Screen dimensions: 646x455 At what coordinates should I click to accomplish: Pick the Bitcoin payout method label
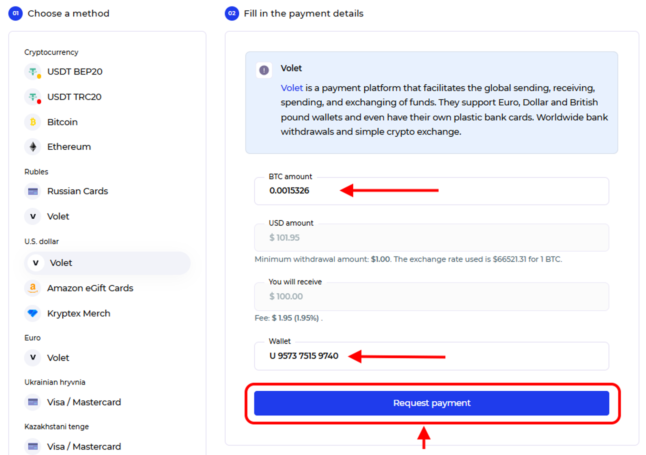click(x=62, y=122)
